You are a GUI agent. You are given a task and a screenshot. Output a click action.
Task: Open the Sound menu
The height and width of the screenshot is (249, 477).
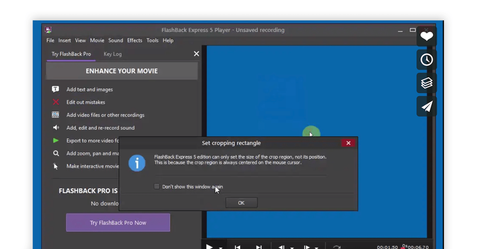pyautogui.click(x=116, y=40)
